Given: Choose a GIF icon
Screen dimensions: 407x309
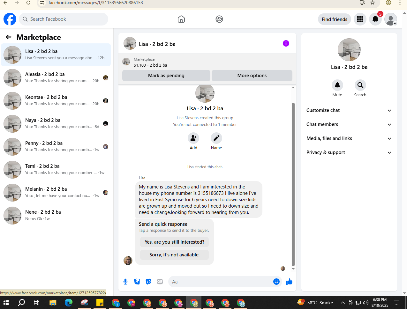Looking at the screenshot, I should coord(160,282).
